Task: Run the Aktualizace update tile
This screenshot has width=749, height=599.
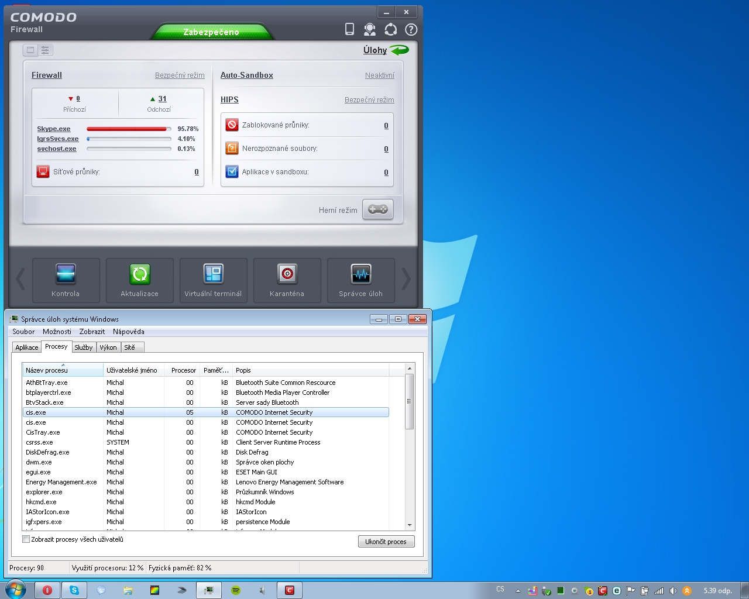Action: 139,280
